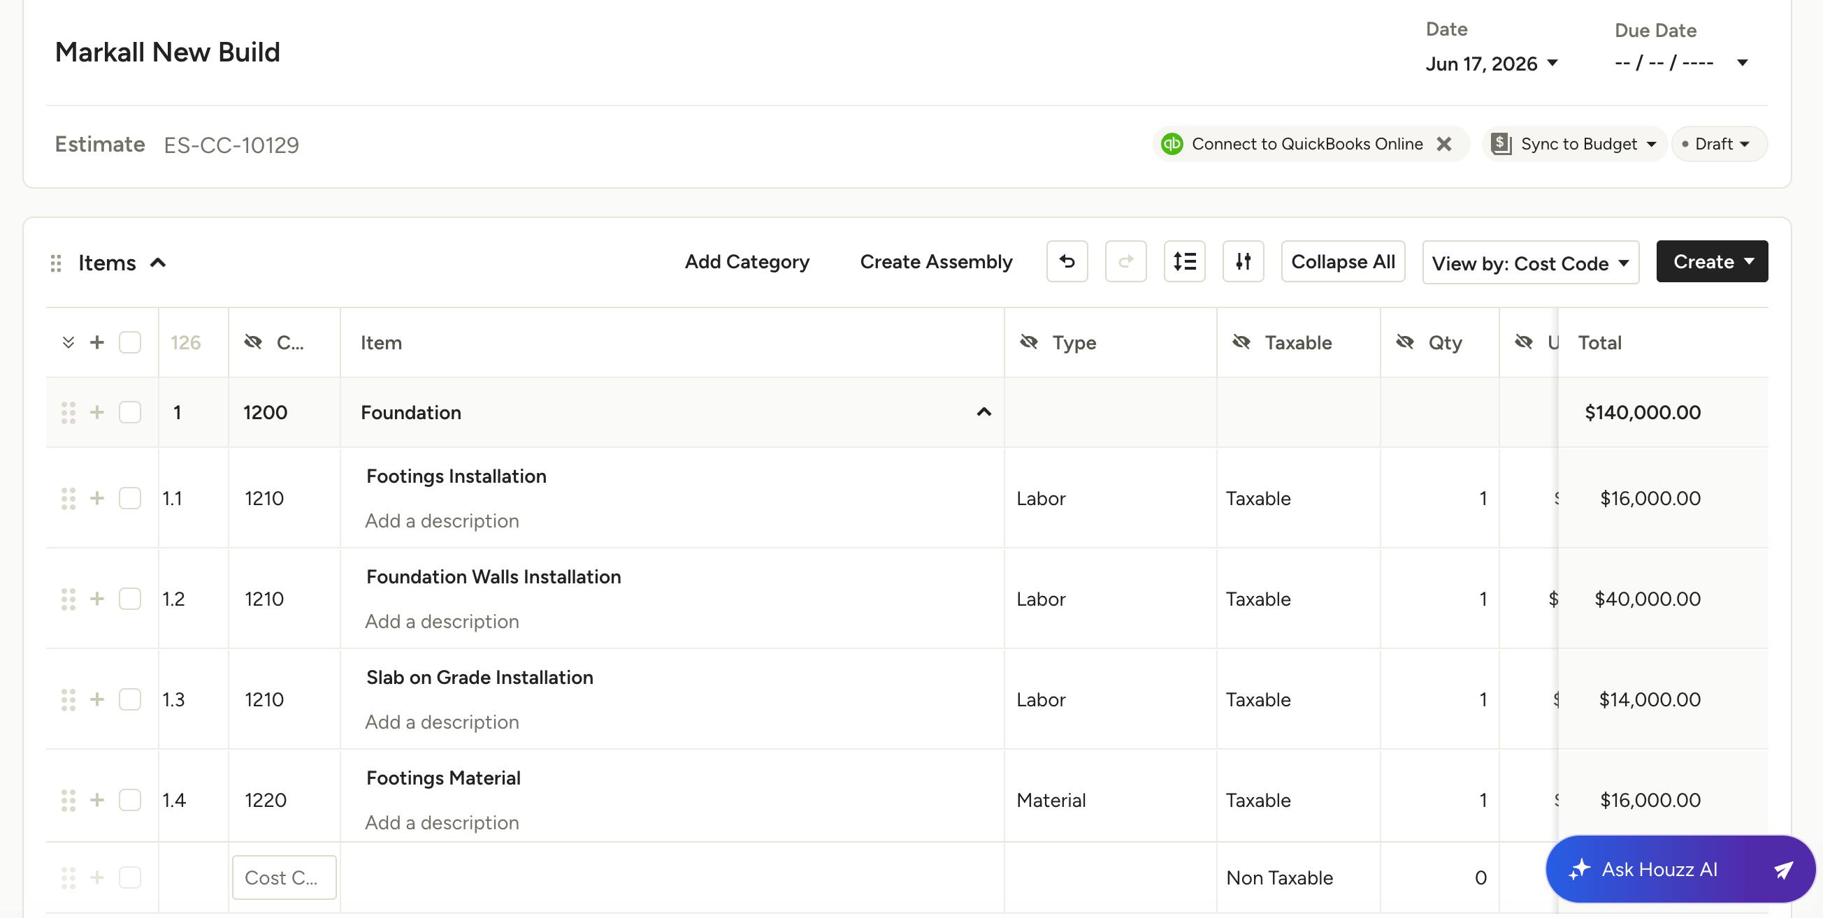
Task: Dismiss Connect to QuickBooks Online banner
Action: (x=1444, y=144)
